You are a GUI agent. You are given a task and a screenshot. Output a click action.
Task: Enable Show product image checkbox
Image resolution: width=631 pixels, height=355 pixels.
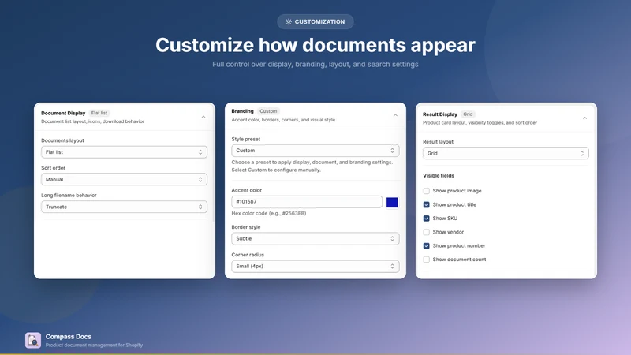click(x=426, y=191)
